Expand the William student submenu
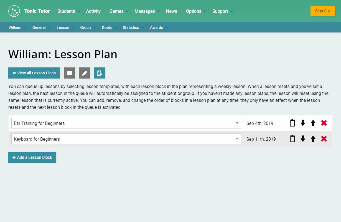Screen dimensions: 341x222 coord(17,27)
